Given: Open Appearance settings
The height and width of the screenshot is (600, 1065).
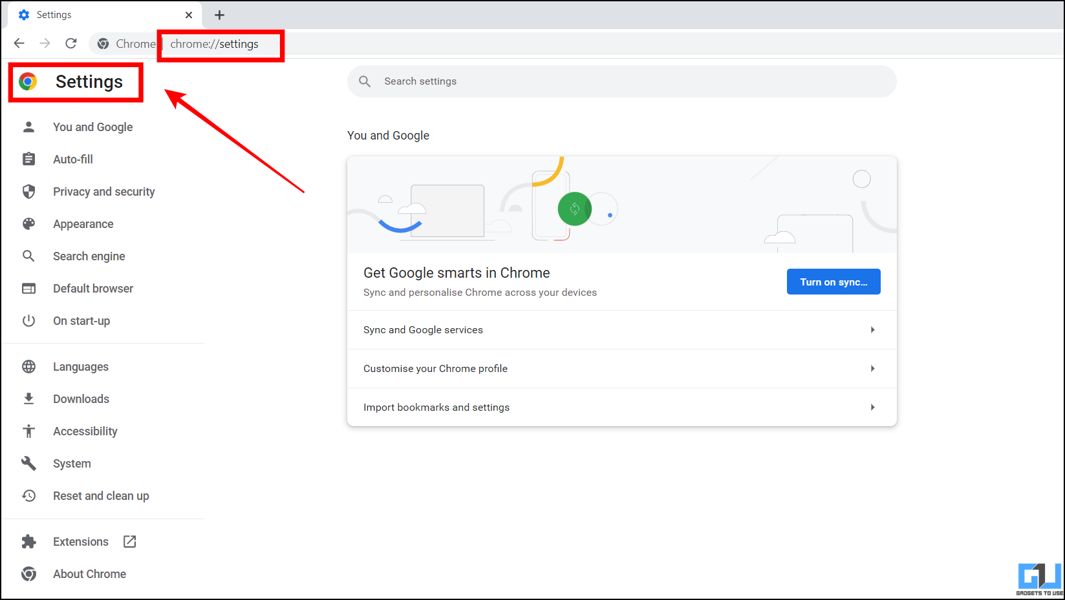Looking at the screenshot, I should pos(83,224).
